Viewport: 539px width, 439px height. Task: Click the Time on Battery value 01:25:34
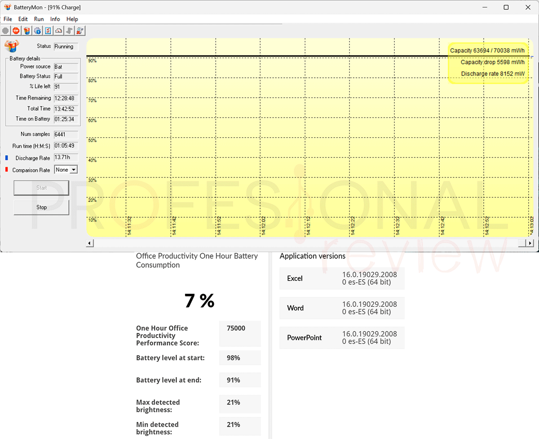click(66, 119)
